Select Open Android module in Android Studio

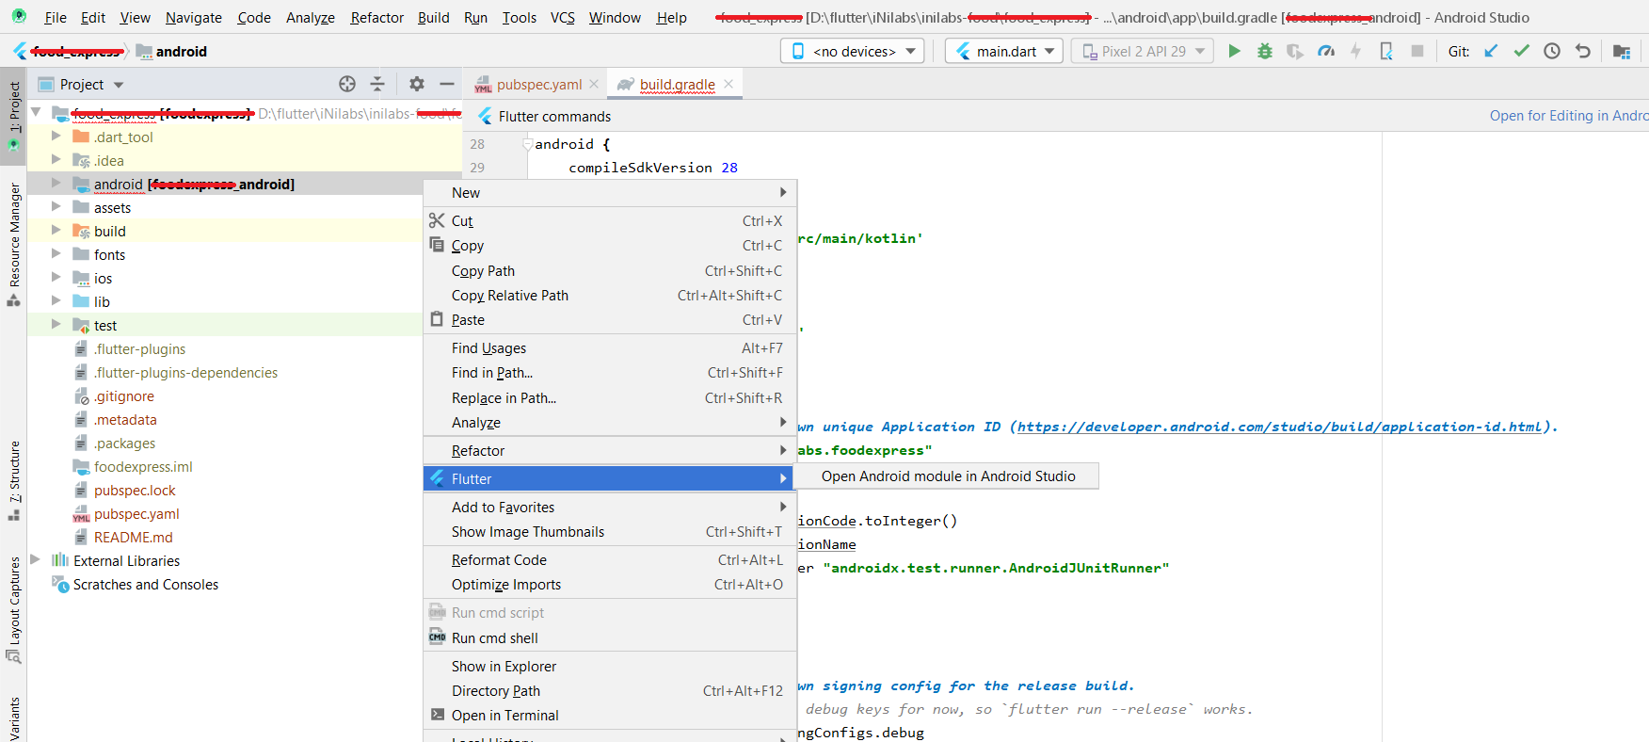[948, 476]
